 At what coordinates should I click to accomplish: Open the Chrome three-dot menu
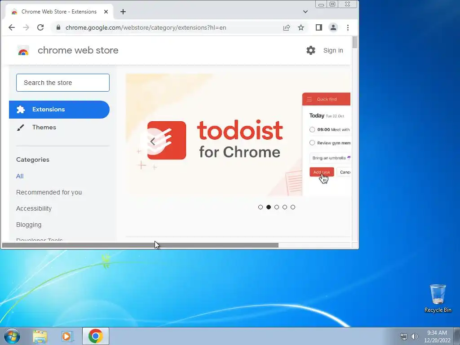[x=348, y=27]
